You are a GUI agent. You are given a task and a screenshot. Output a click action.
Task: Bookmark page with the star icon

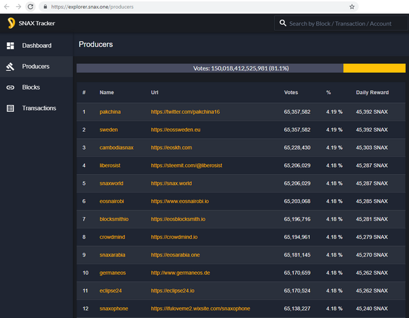pos(352,7)
